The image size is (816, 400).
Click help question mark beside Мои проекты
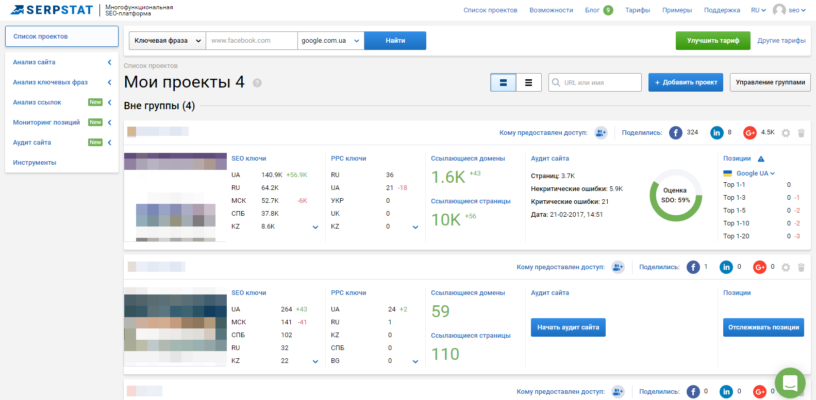[257, 83]
